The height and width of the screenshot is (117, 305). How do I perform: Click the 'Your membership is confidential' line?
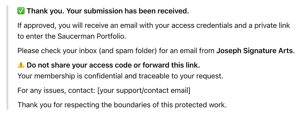(x=120, y=76)
